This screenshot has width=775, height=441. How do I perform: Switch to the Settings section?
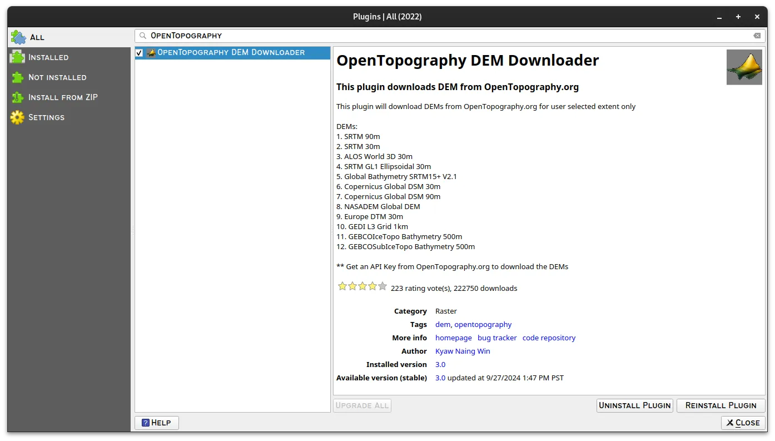click(47, 117)
